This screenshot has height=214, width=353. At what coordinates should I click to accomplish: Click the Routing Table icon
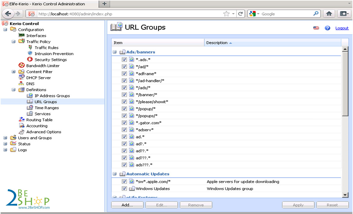coord(22,120)
